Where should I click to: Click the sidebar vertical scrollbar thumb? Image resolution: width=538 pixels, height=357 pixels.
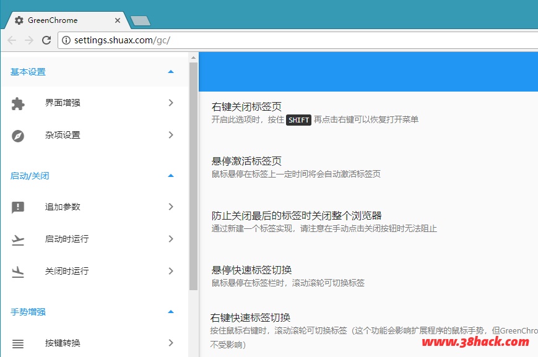pos(194,176)
